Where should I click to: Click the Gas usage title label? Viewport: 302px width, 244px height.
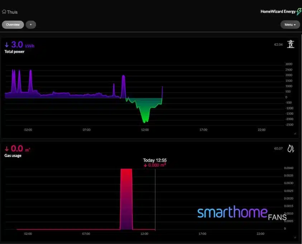[13, 156]
